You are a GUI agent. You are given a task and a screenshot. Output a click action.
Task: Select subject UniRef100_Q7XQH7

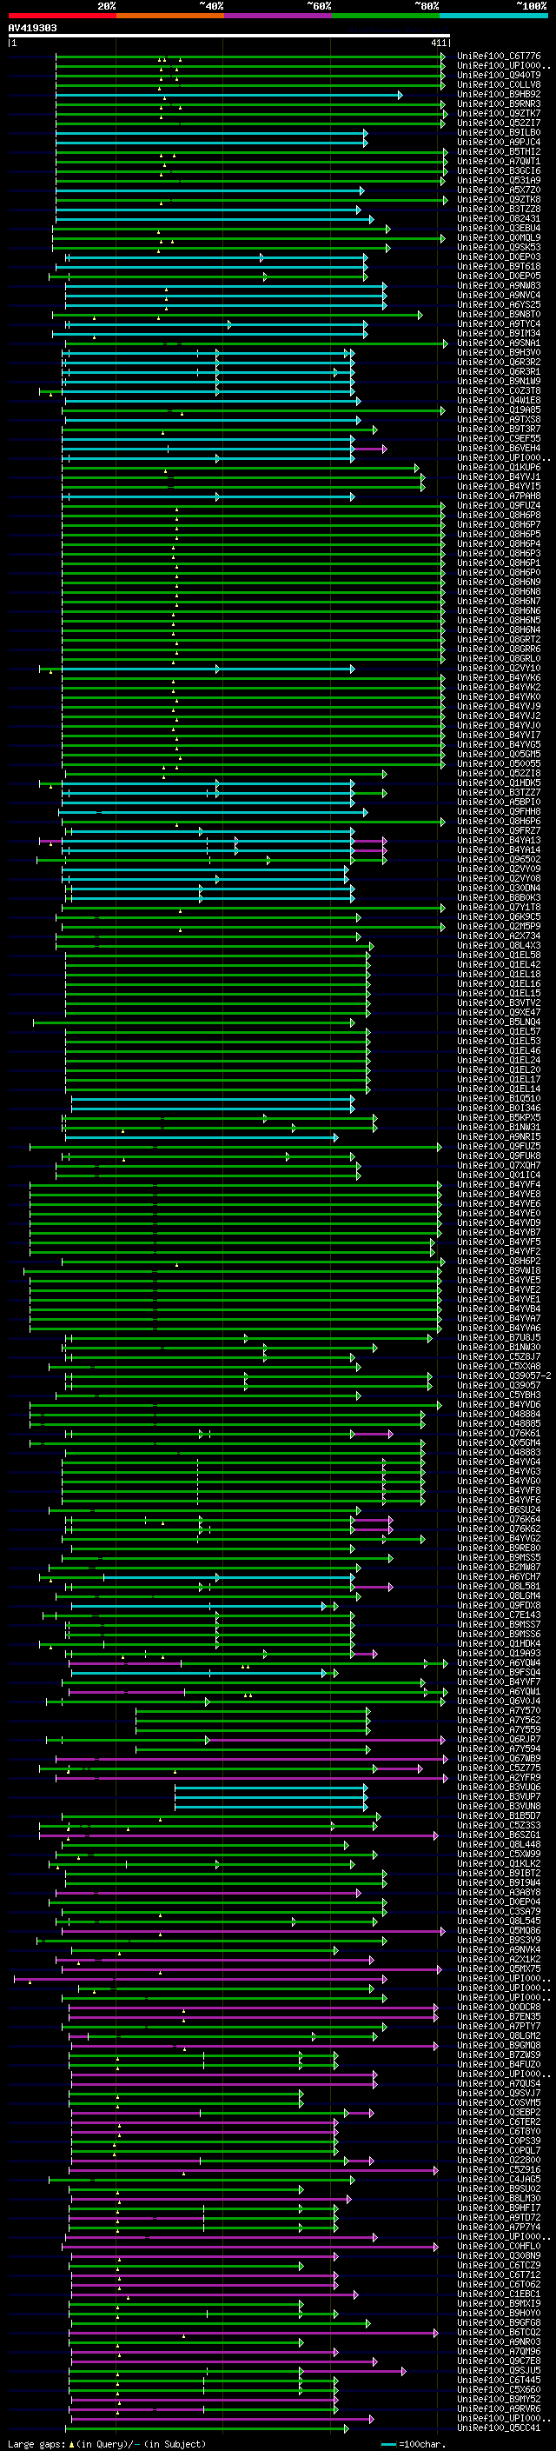pyautogui.click(x=498, y=1166)
